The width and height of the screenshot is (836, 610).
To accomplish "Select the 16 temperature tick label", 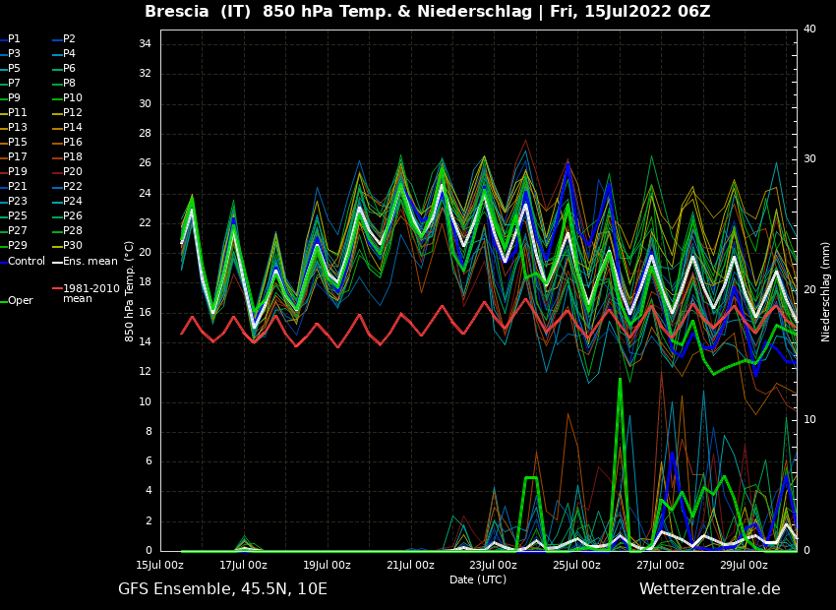I will click(145, 313).
